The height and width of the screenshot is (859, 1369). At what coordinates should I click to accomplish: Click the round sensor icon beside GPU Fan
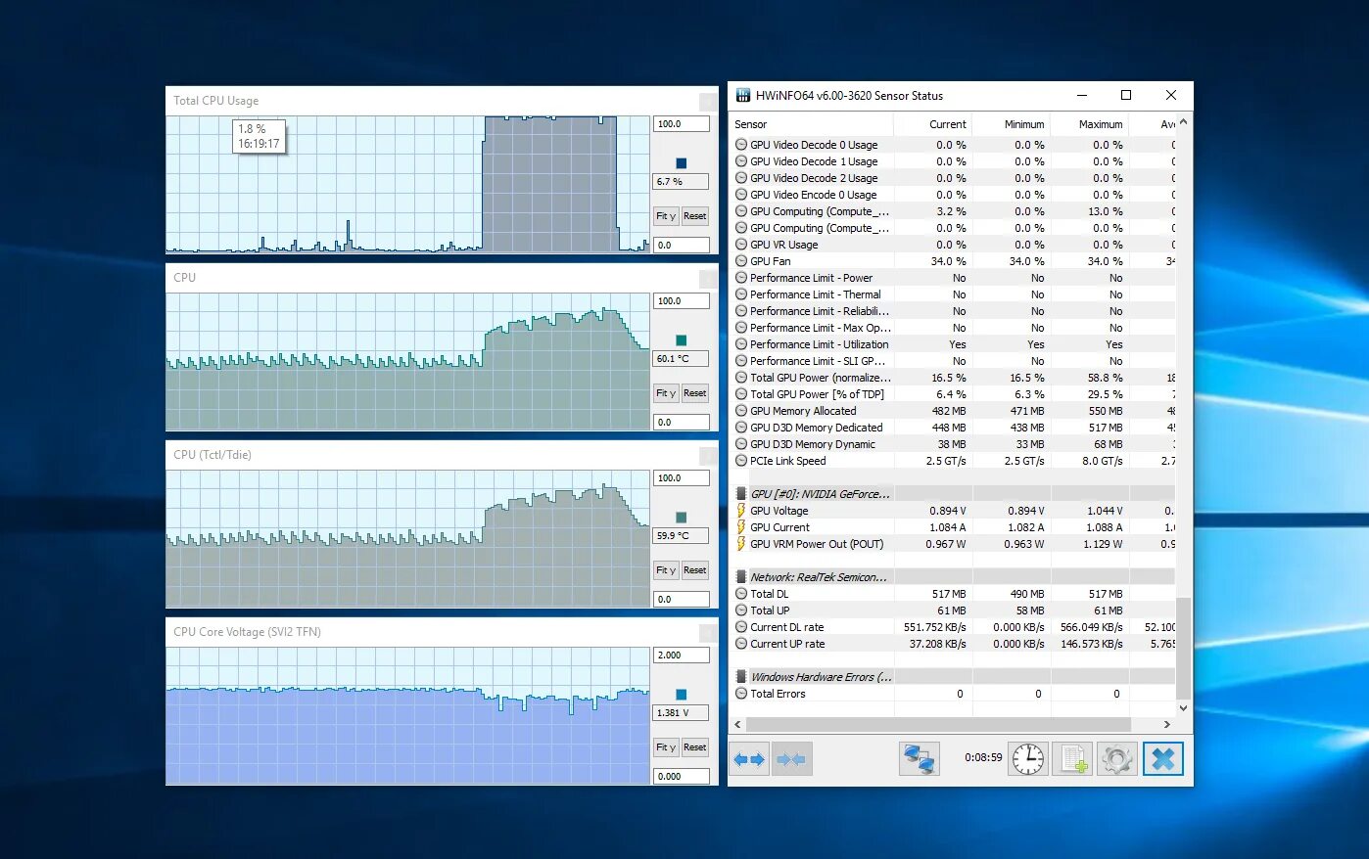tap(741, 261)
